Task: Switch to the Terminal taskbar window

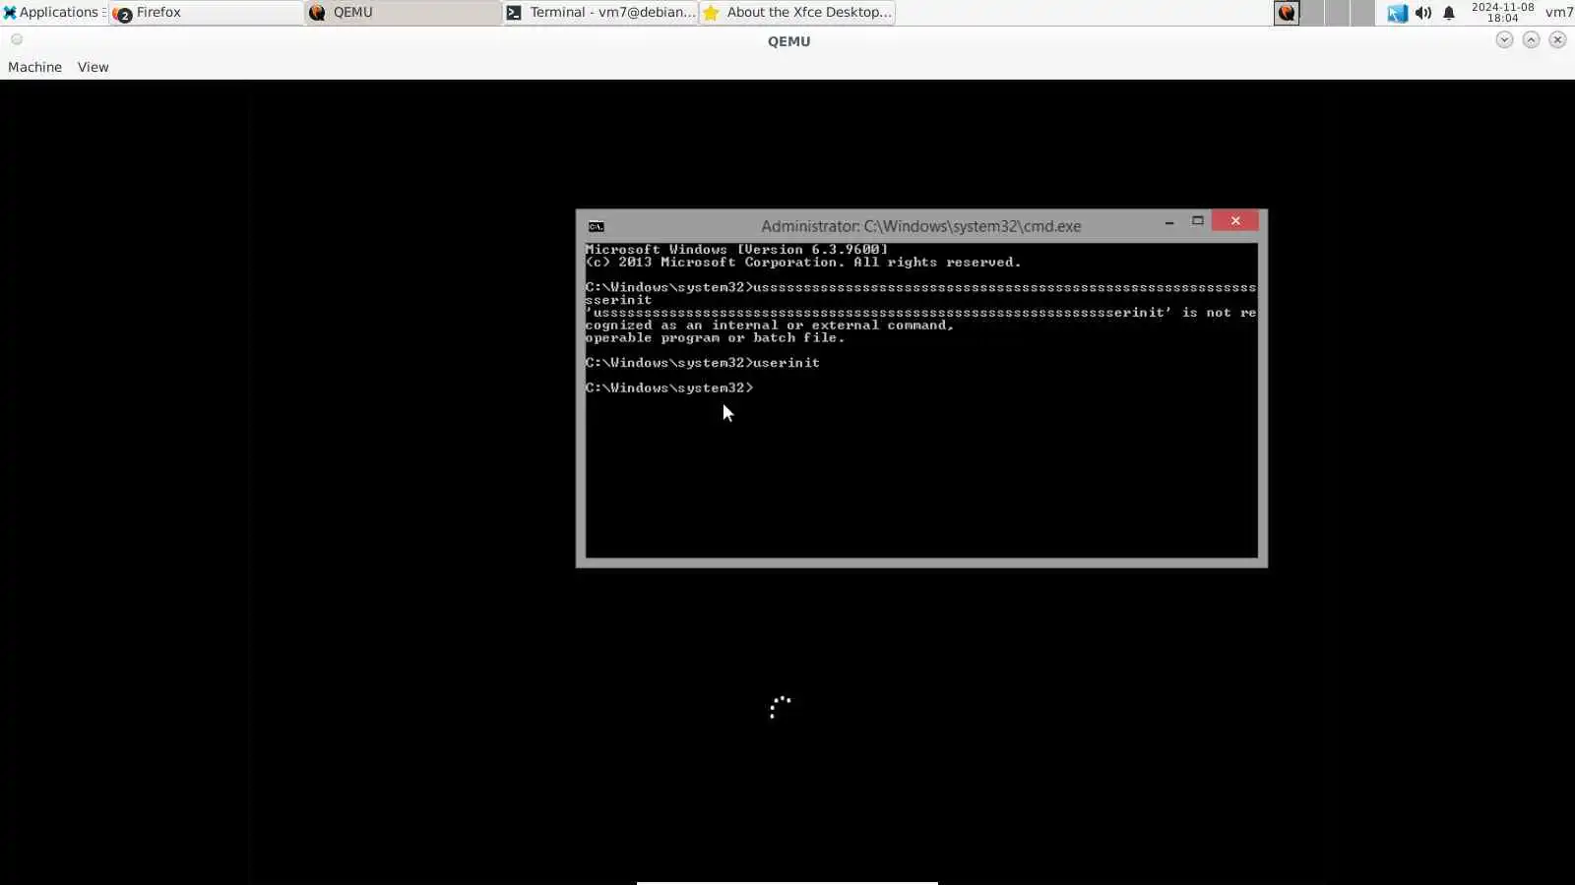Action: 600,12
